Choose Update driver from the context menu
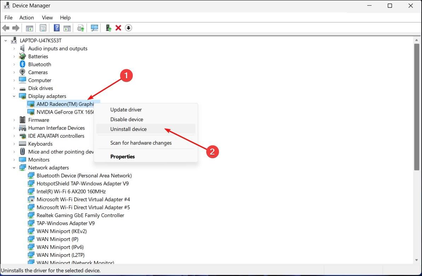The height and width of the screenshot is (276, 422). click(x=126, y=109)
